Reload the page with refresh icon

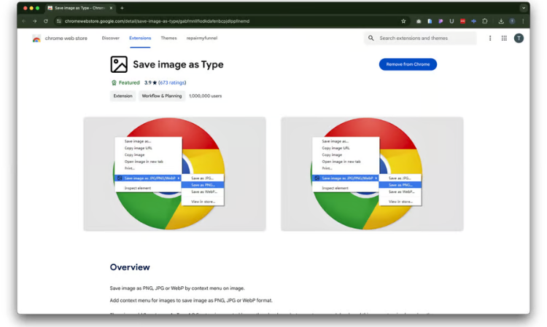(x=46, y=21)
